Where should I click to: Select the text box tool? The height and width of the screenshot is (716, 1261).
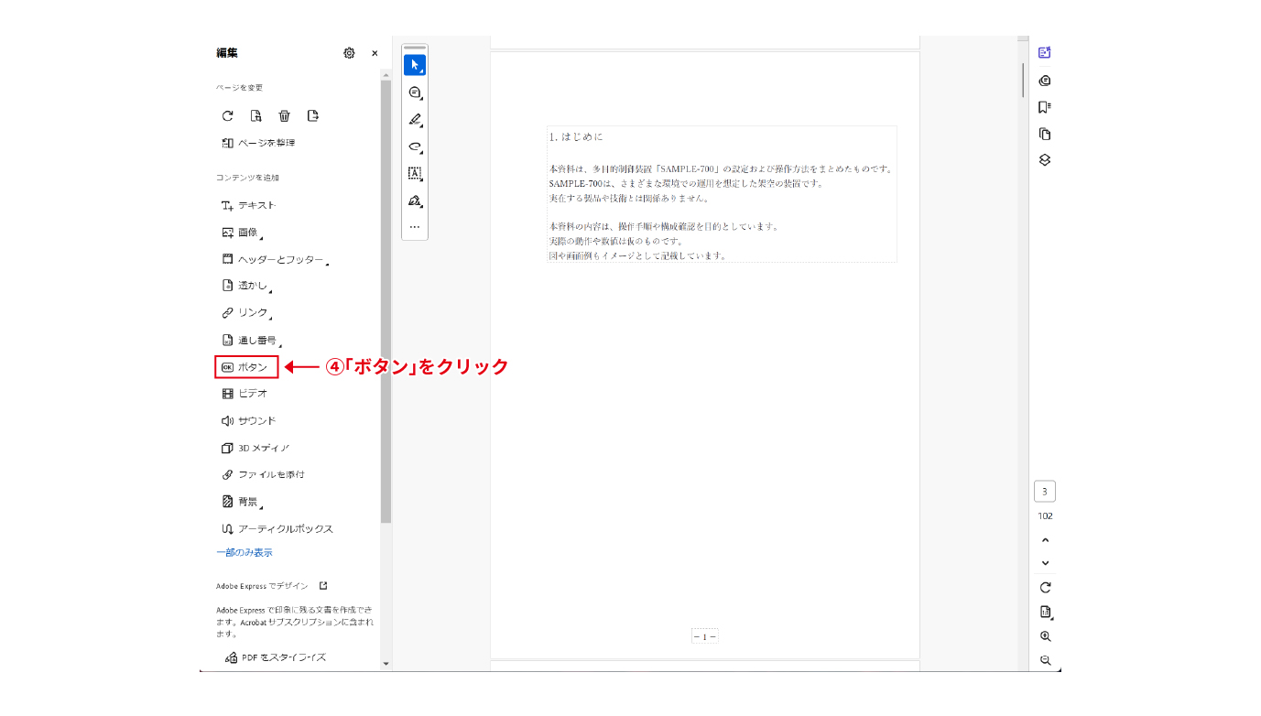(414, 174)
